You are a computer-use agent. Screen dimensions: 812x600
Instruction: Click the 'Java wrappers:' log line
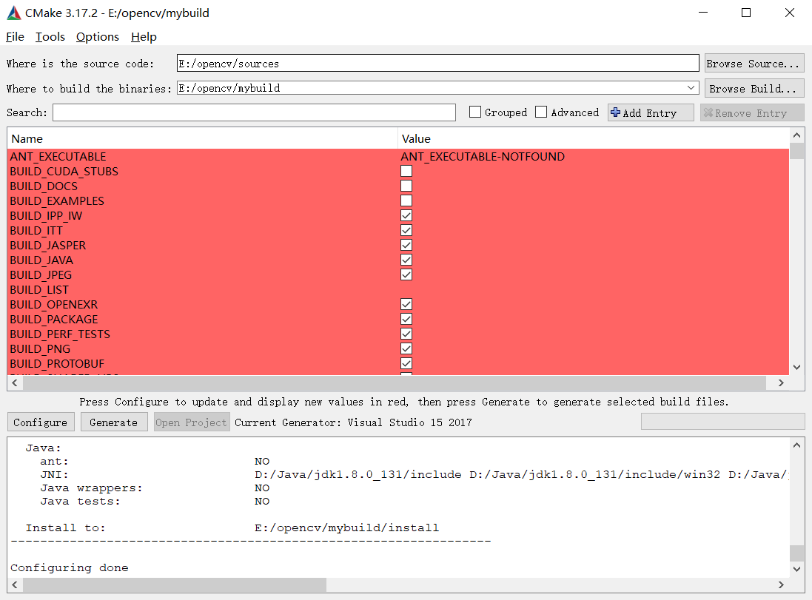pyautogui.click(x=155, y=488)
